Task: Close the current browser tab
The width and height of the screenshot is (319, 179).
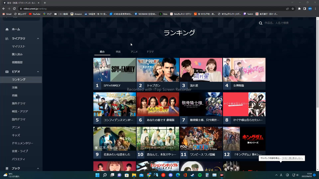Action: (39, 3)
